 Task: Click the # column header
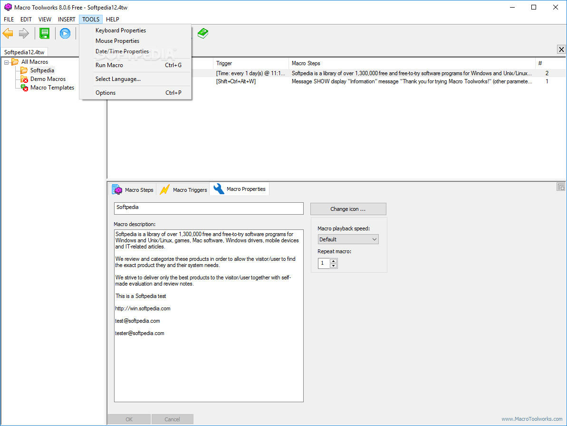coord(550,63)
